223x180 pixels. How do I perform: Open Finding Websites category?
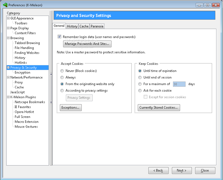click(x=27, y=53)
